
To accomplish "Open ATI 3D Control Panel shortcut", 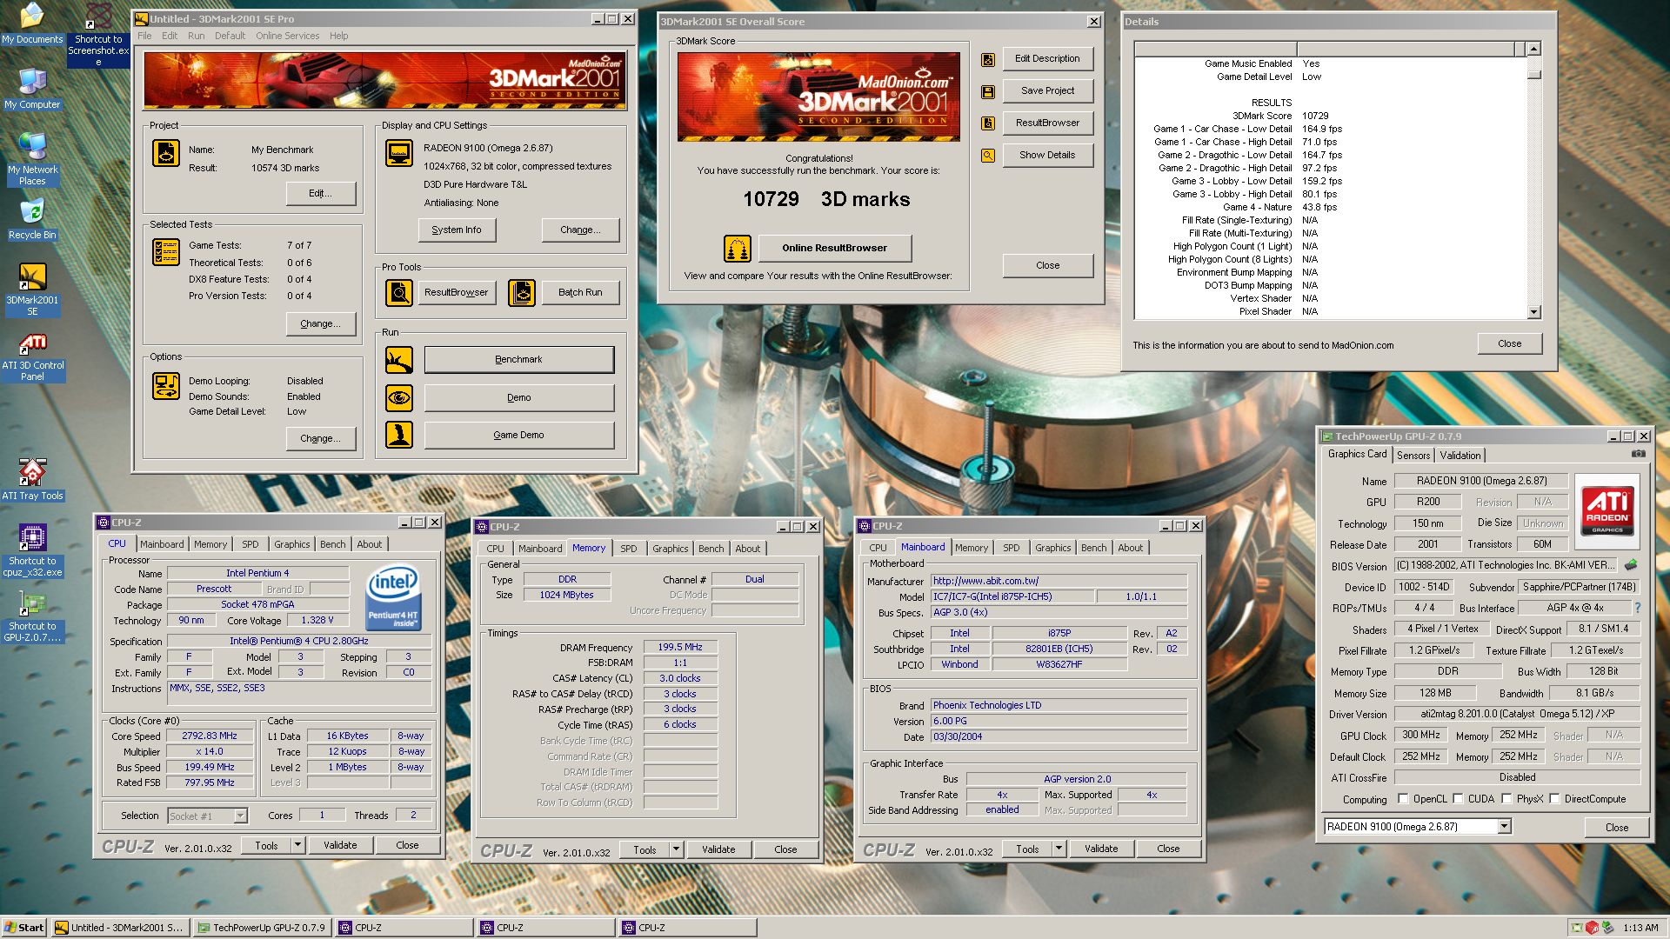I will click(32, 356).
